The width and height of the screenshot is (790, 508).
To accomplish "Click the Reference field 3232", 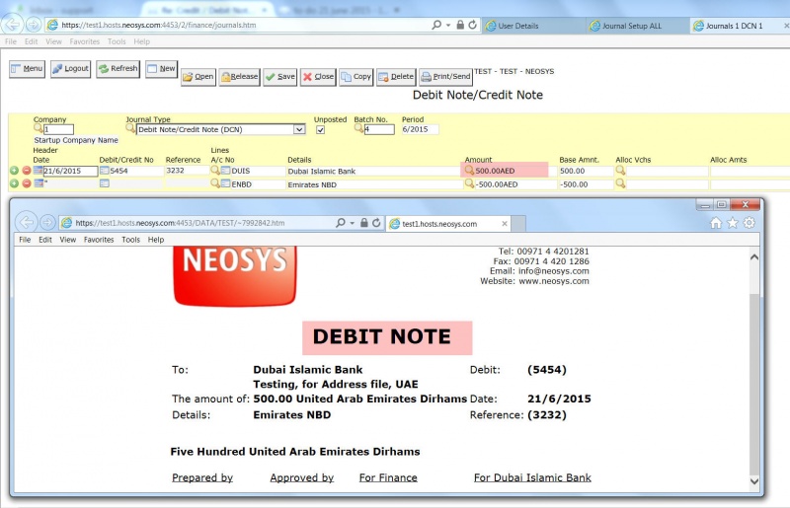I will click(x=187, y=171).
